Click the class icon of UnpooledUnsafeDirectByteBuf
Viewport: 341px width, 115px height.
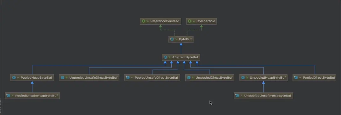coord(63,78)
